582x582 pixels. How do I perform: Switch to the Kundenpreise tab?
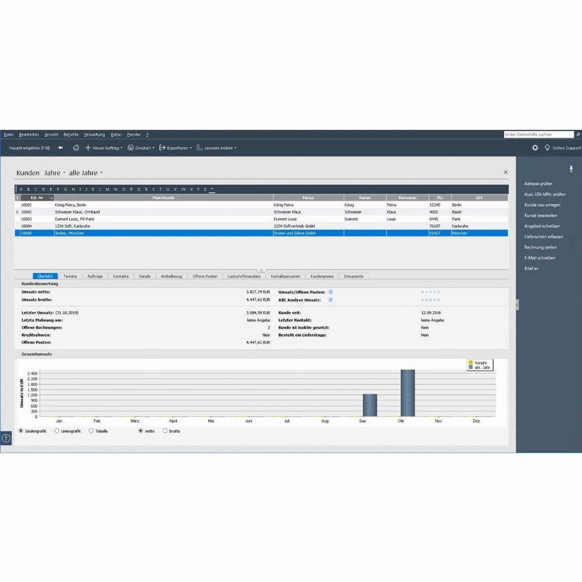tap(322, 276)
